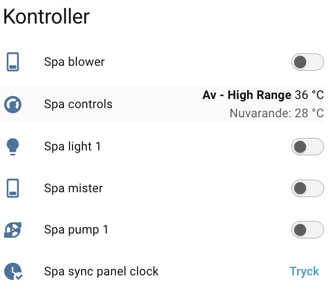Click the Kontroller card heading
Screen dimensions: 336x297
pos(46,16)
